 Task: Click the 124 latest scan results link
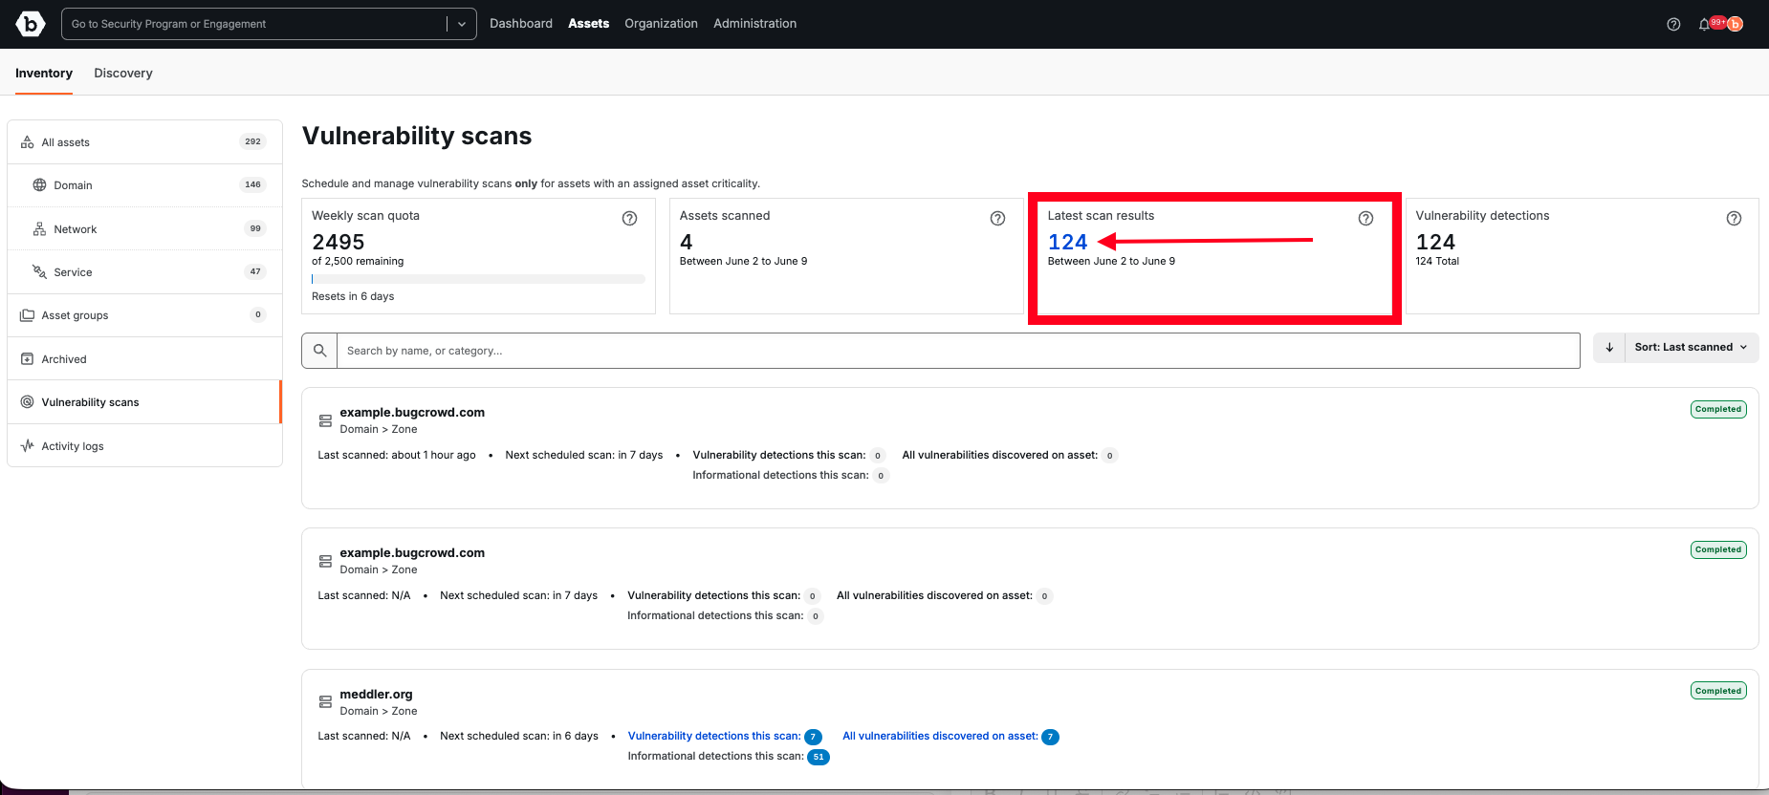tap(1067, 243)
